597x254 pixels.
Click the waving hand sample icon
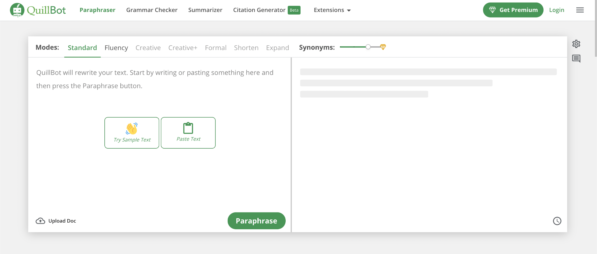coord(132,128)
